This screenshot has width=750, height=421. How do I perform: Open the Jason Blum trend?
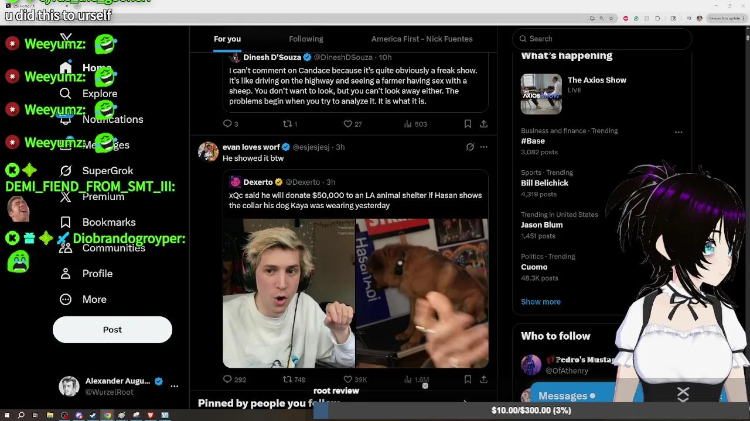pyautogui.click(x=541, y=225)
